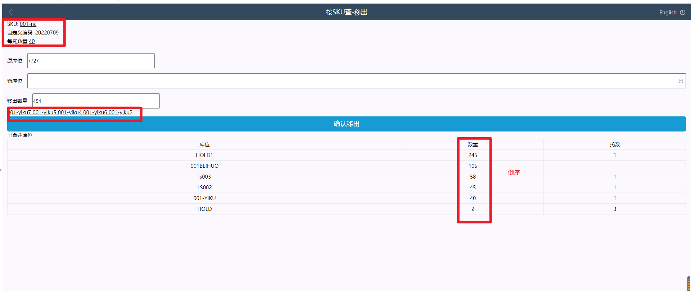Select the ls003 location row
Viewport: 691px width, 291px height.
click(347, 177)
